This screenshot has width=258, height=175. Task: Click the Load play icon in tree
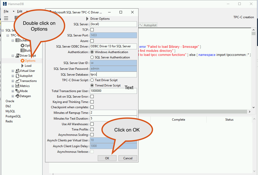pos(23,66)
